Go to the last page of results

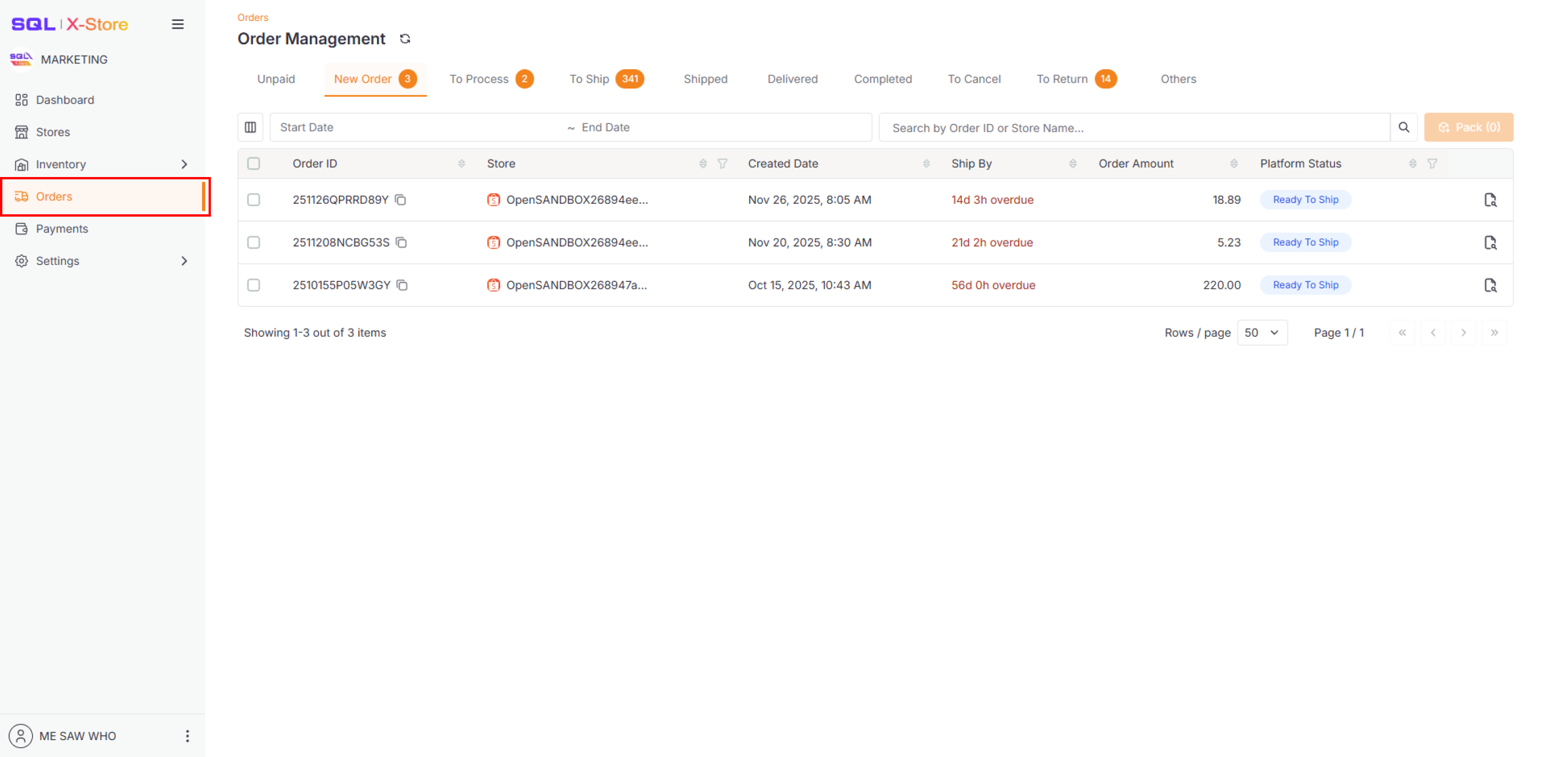(1495, 332)
